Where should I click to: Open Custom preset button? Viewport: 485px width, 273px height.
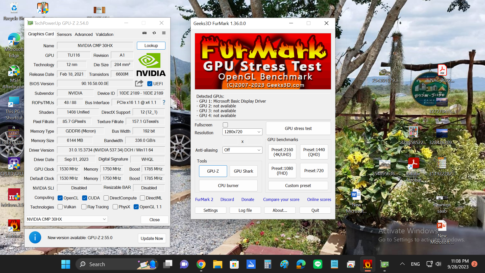click(x=298, y=186)
